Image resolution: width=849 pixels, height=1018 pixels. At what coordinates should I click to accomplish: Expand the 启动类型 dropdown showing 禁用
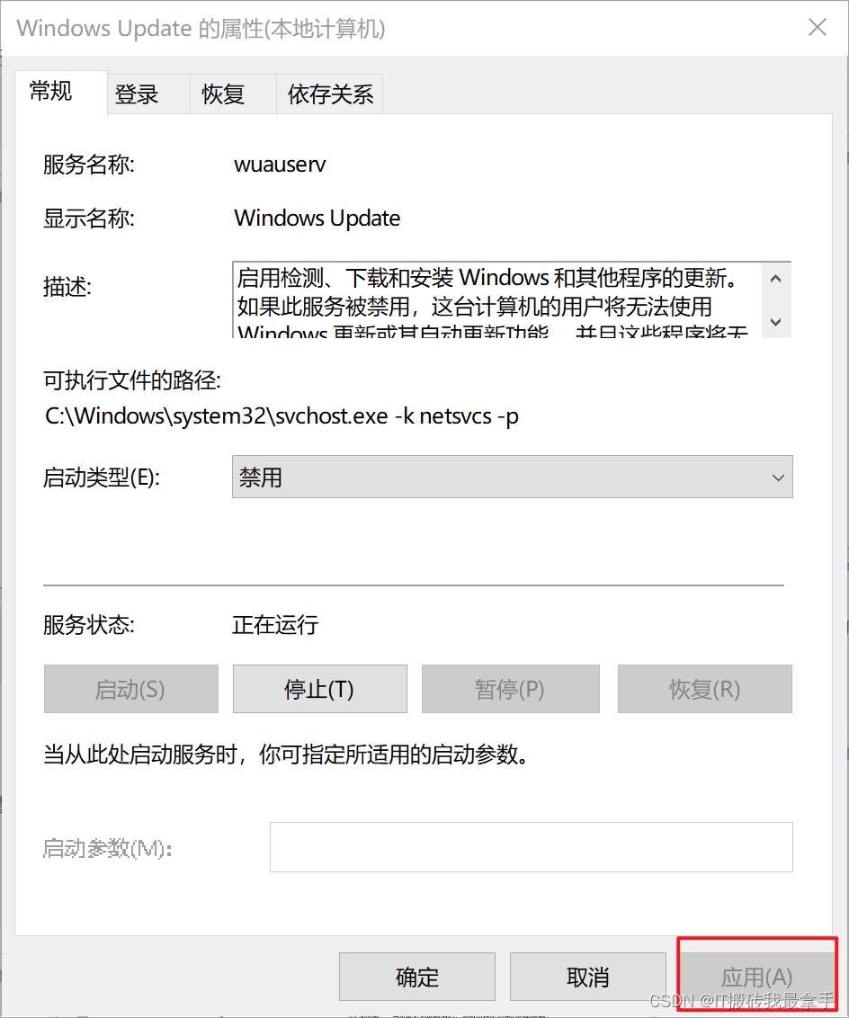(512, 478)
